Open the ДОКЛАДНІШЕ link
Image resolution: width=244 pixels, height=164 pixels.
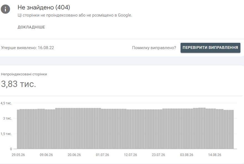tap(31, 27)
